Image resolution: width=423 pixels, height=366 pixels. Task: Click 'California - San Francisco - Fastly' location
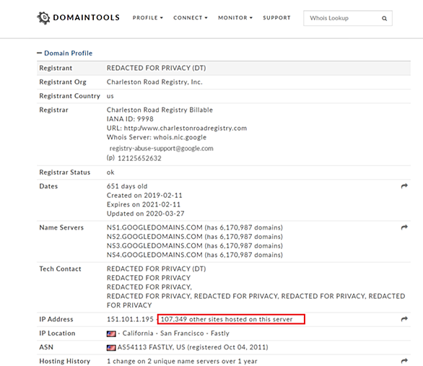click(x=176, y=334)
